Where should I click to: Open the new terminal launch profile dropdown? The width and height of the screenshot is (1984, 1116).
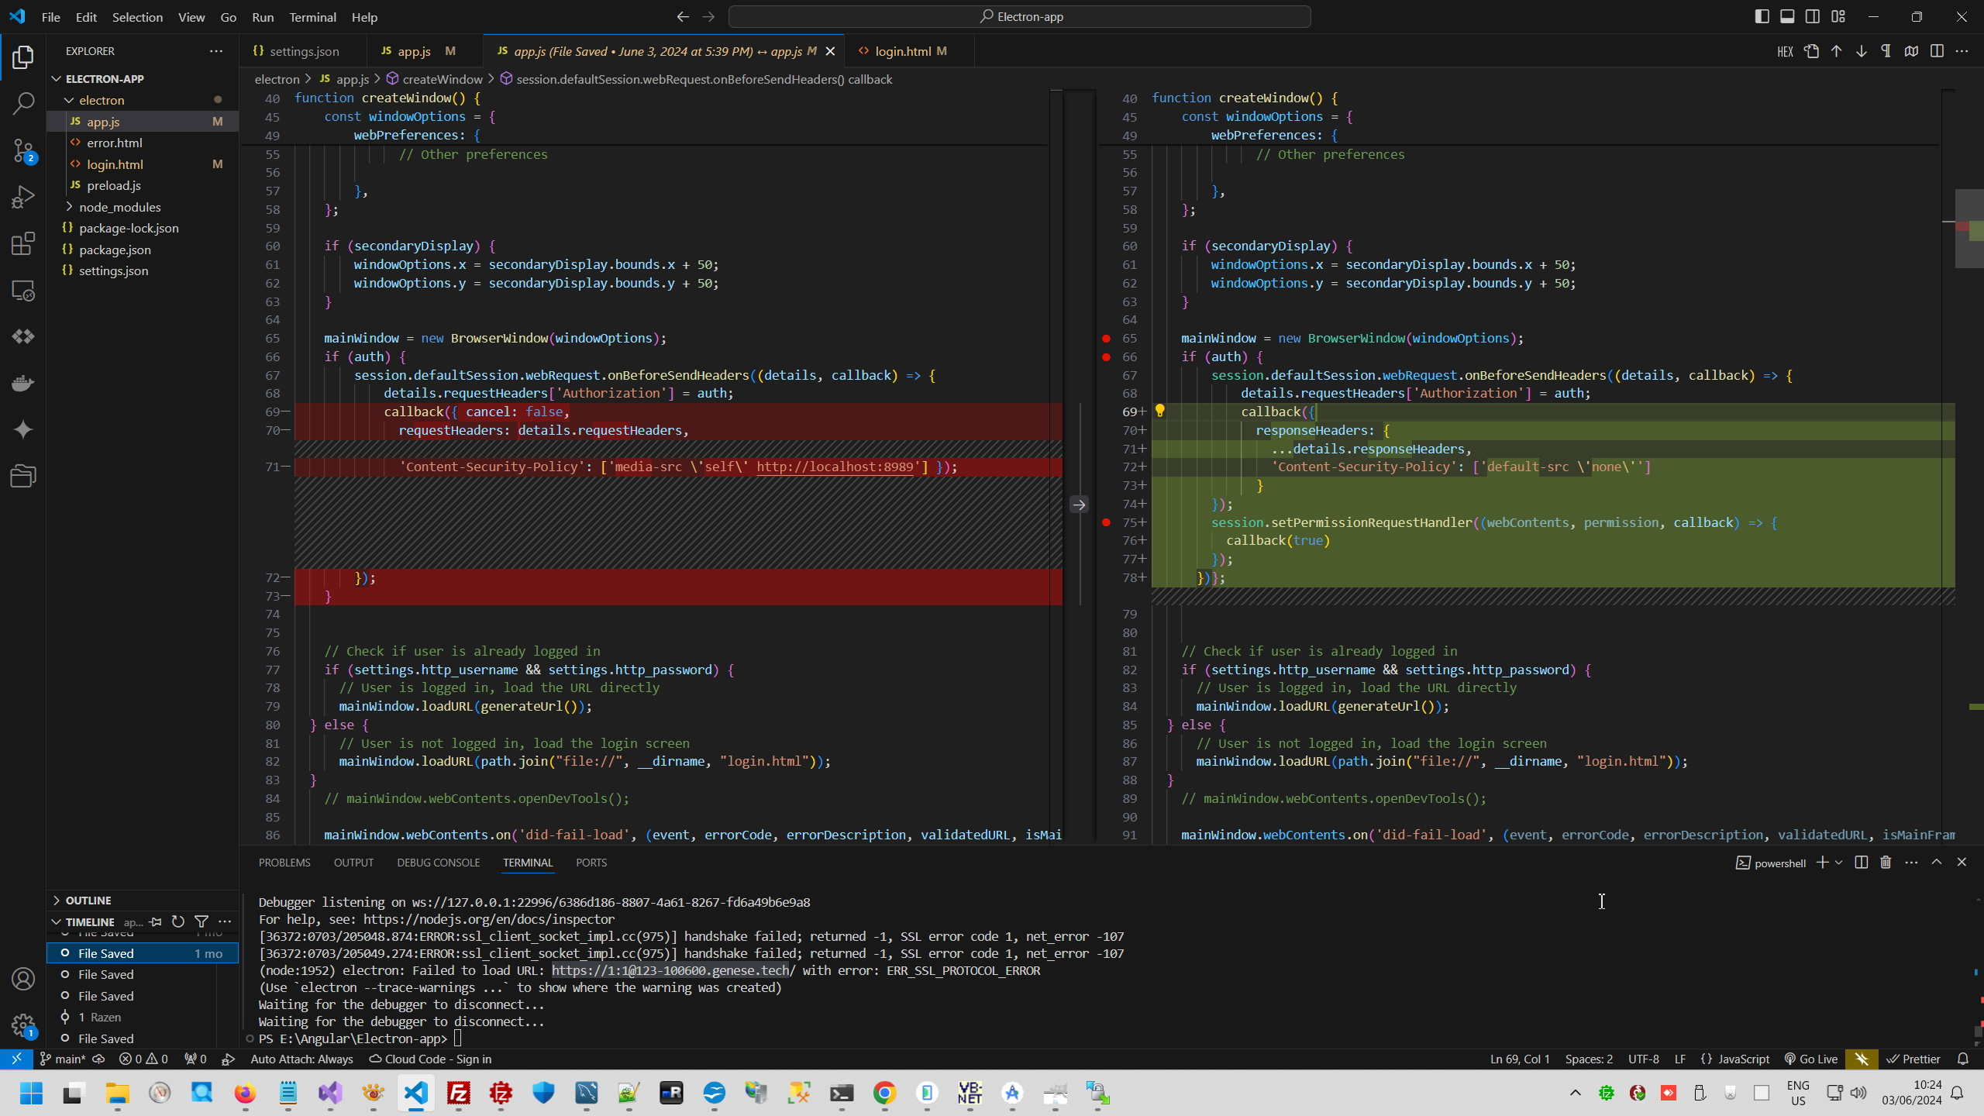(x=1838, y=863)
